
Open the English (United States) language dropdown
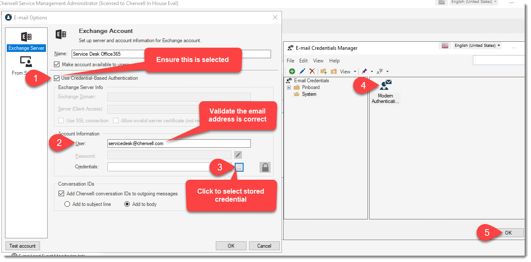click(477, 45)
